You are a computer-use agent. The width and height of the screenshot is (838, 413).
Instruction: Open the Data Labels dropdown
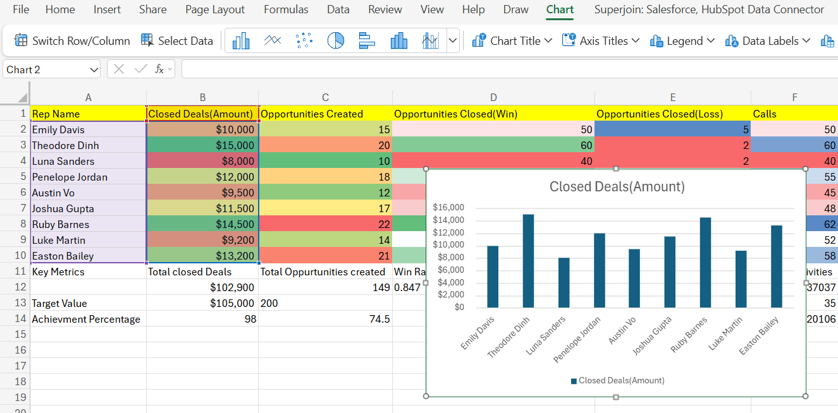click(x=768, y=41)
